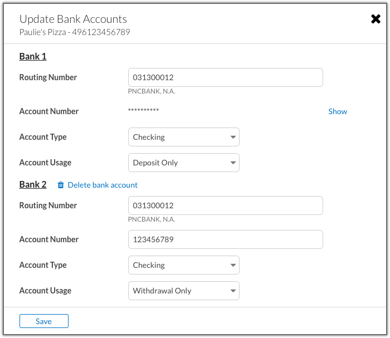Close the Update Bank Accounts dialog

(x=376, y=19)
